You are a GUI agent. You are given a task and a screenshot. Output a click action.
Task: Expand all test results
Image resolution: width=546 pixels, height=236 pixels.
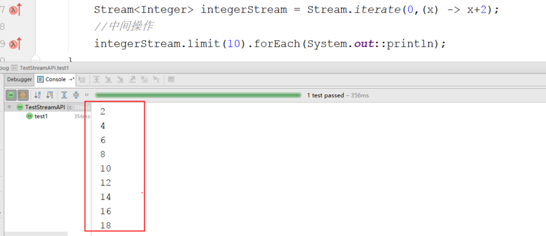64,95
